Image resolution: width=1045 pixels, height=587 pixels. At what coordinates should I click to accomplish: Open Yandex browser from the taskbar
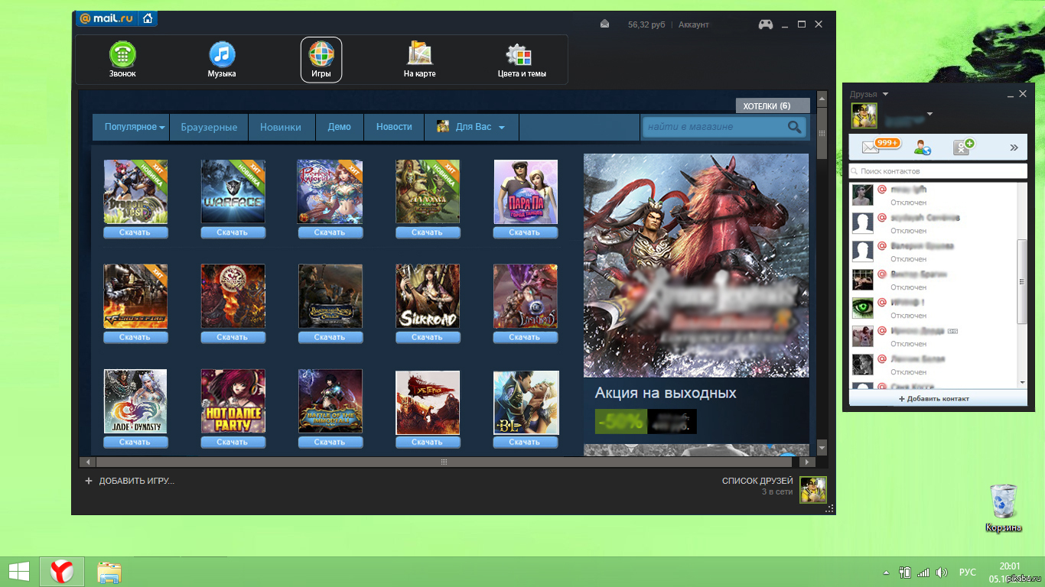point(62,571)
